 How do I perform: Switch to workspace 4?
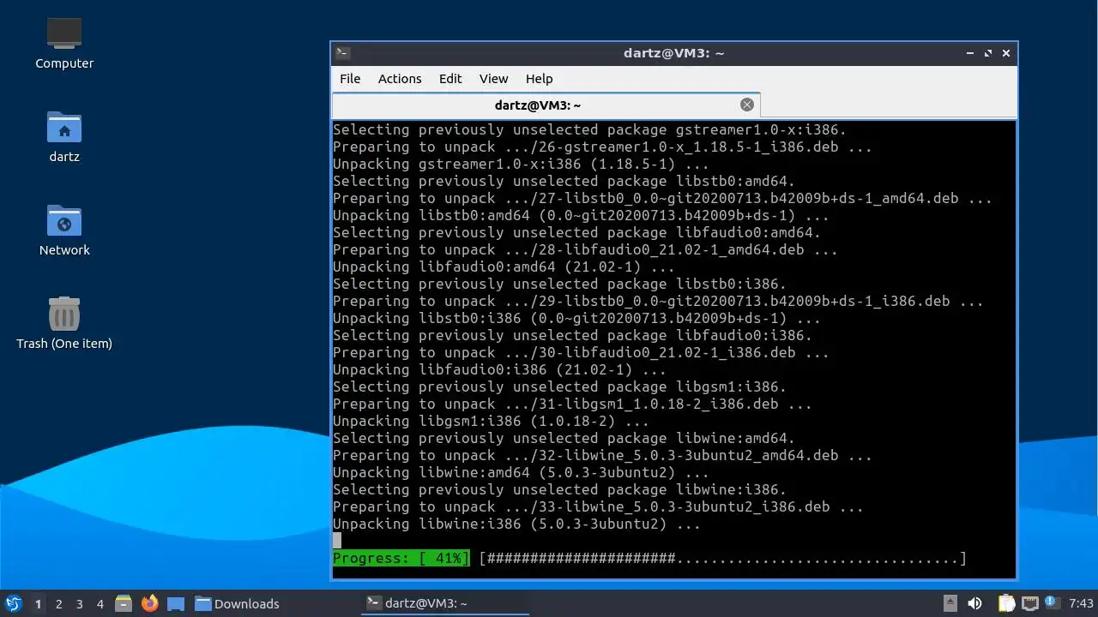pyautogui.click(x=100, y=603)
